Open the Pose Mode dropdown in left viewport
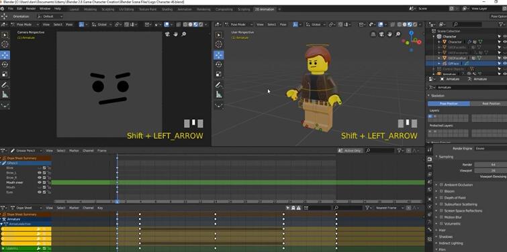507x252 pixels. (25, 25)
